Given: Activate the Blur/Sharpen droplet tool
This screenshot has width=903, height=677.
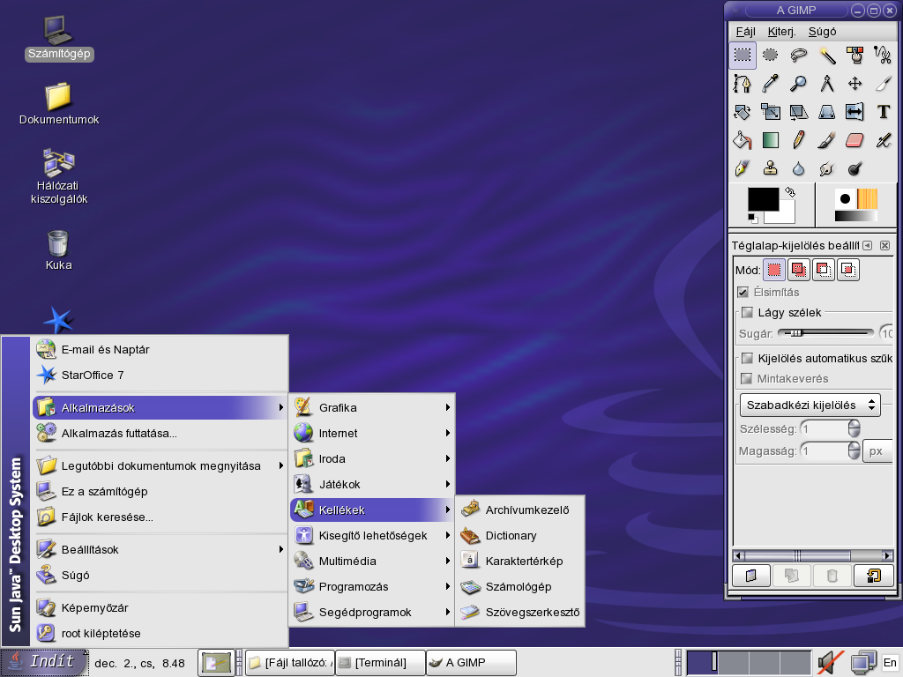Looking at the screenshot, I should [799, 168].
